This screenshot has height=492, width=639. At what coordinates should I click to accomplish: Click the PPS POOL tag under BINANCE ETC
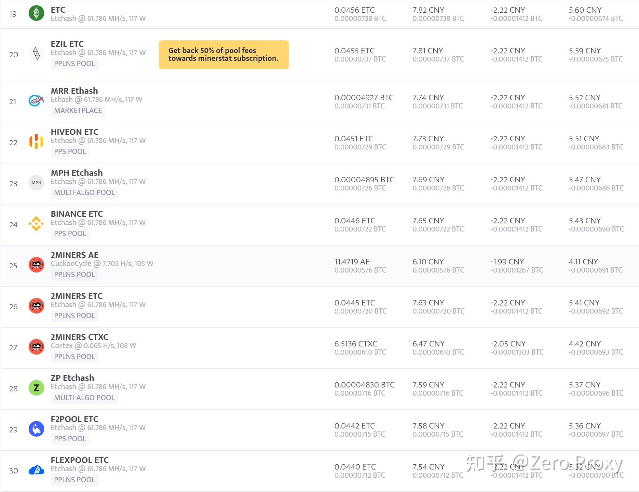(x=70, y=233)
